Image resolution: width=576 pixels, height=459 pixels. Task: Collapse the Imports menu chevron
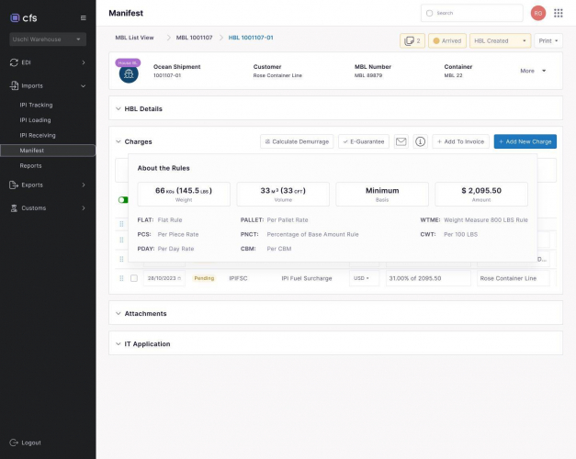[84, 86]
